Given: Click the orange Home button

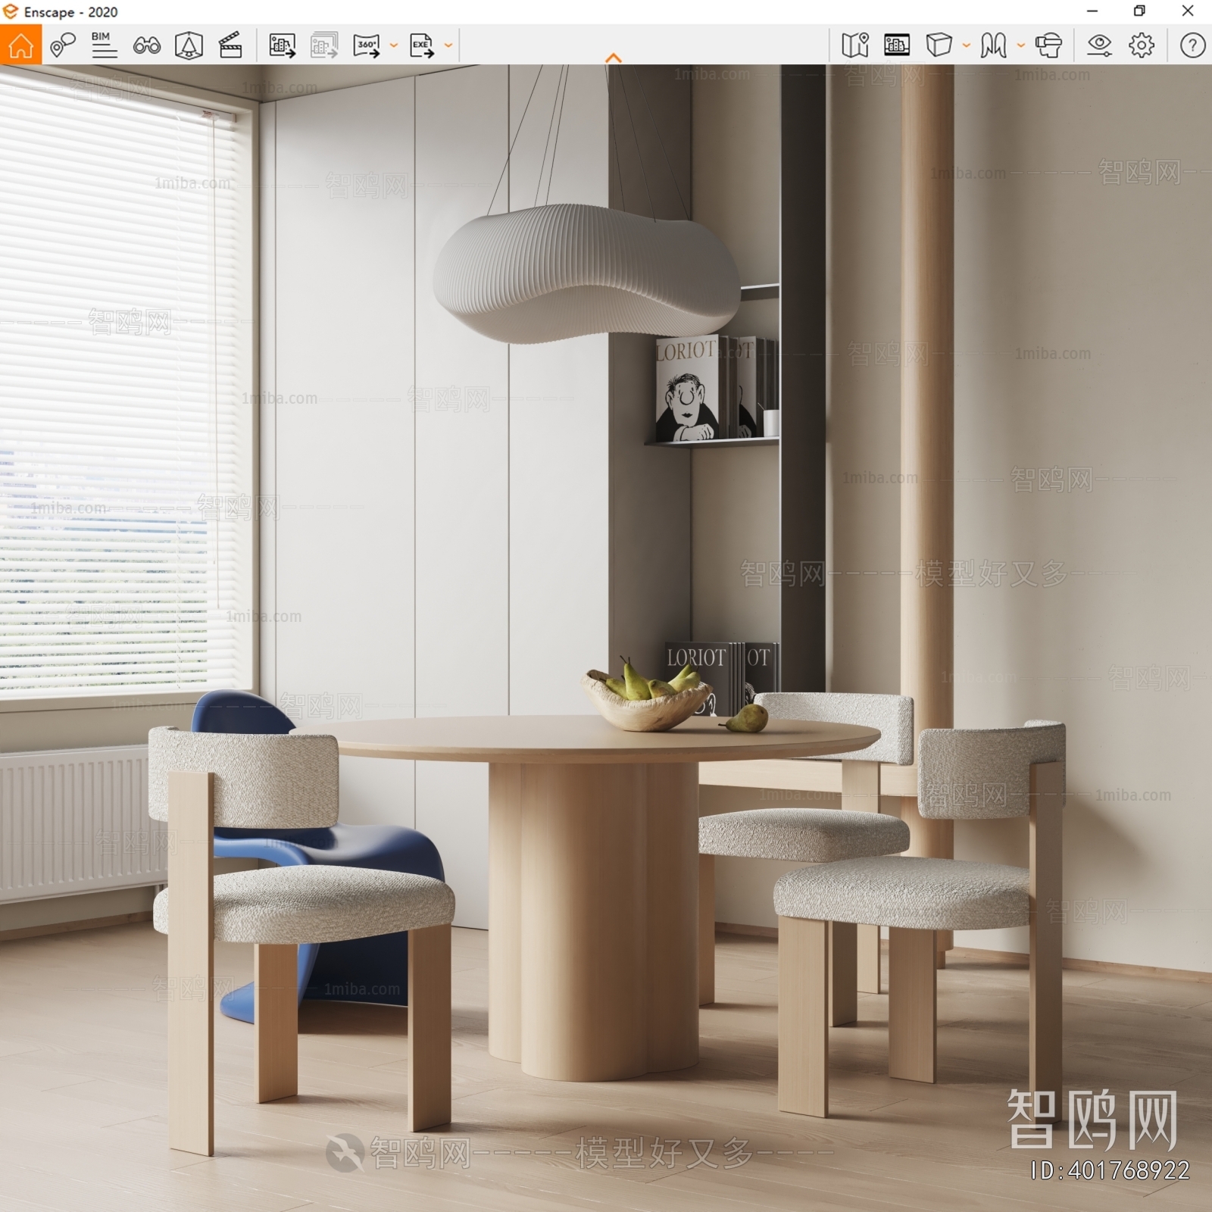Looking at the screenshot, I should point(20,45).
